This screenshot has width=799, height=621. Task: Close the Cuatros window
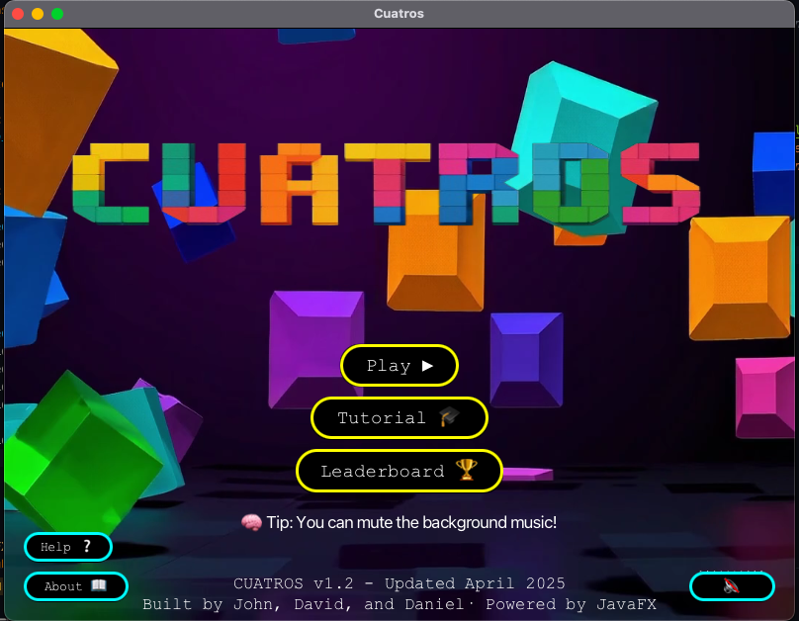click(x=18, y=14)
